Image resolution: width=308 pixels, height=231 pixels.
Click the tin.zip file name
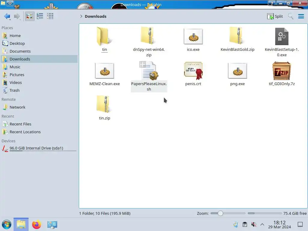coord(104,118)
